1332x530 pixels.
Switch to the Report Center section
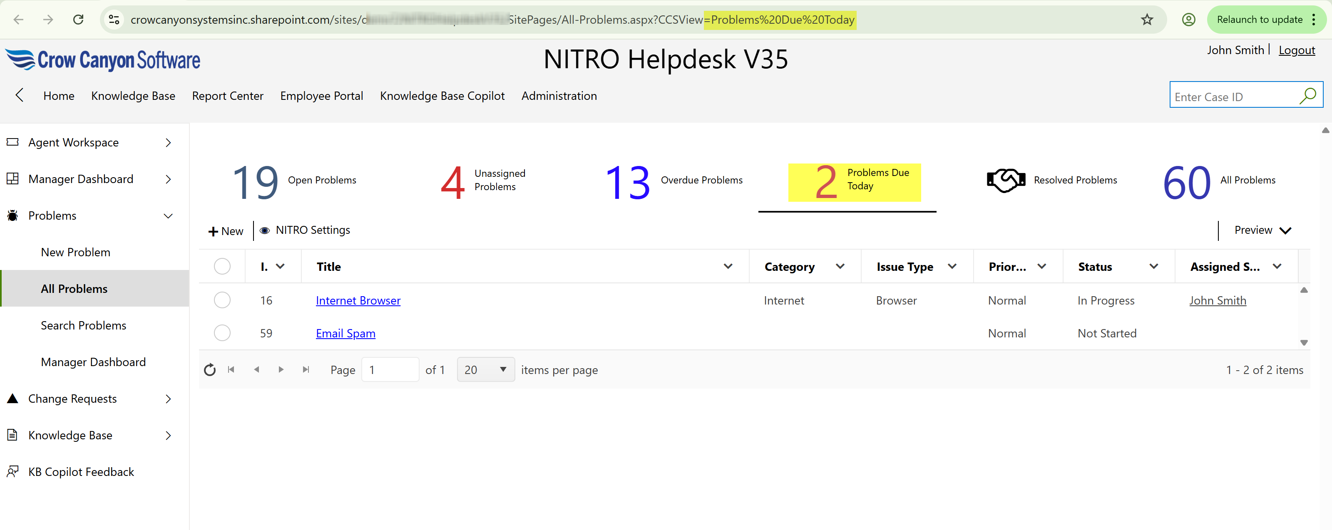click(x=228, y=96)
